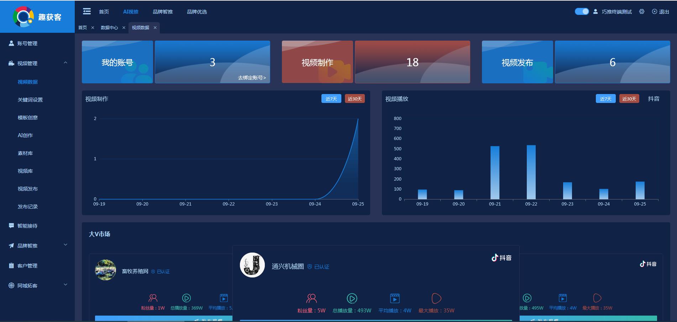This screenshot has width=677, height=322.
Task: Click the 09-21 bar in 视频播放 chart
Action: coord(495,173)
